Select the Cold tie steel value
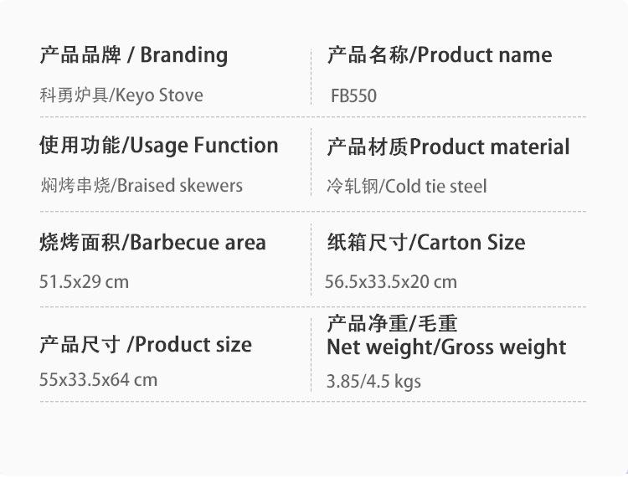Screen dimensions: 628x478 [406, 186]
